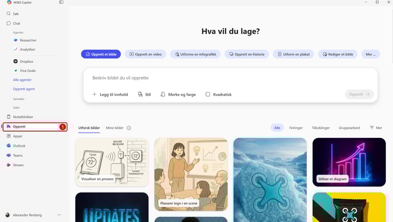The width and height of the screenshot is (393, 222).
Task: Toggle the sidebar collapse icon
Action: pyautogui.click(x=61, y=2)
